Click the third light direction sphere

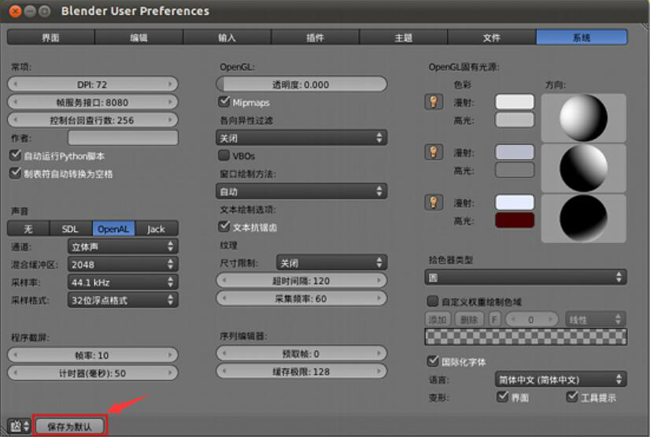(x=583, y=218)
